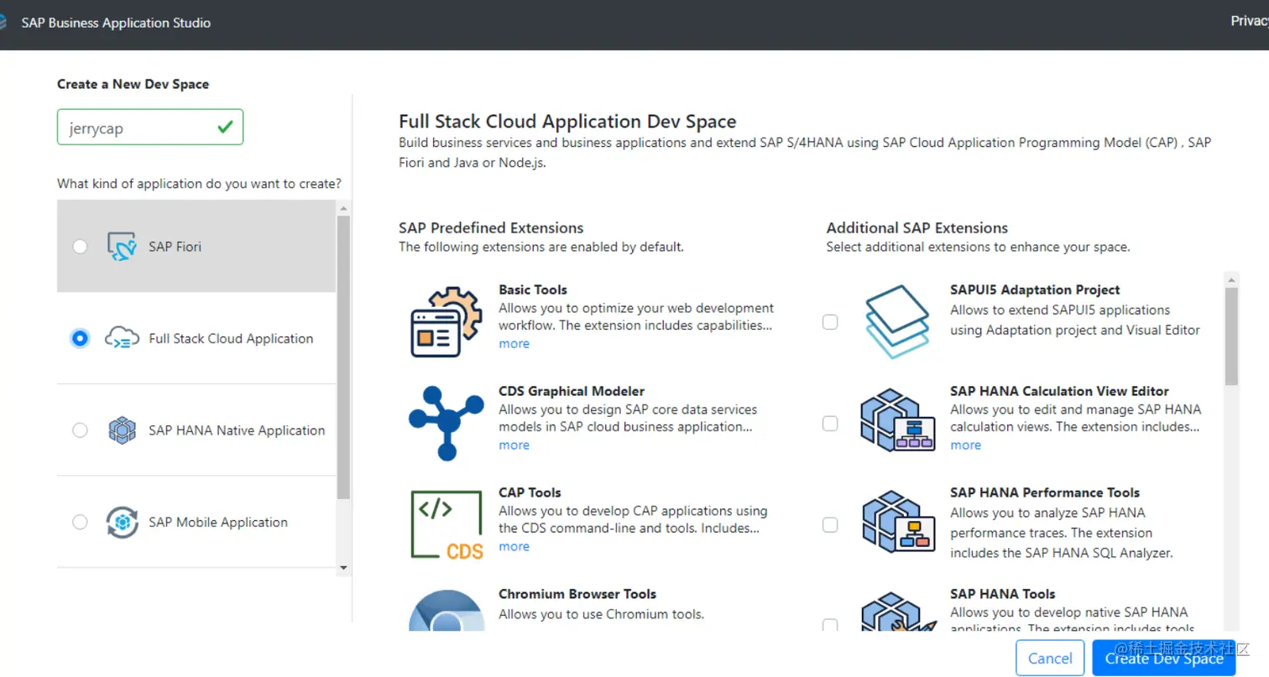Expand CDS Graphical Modeler more link

click(514, 445)
